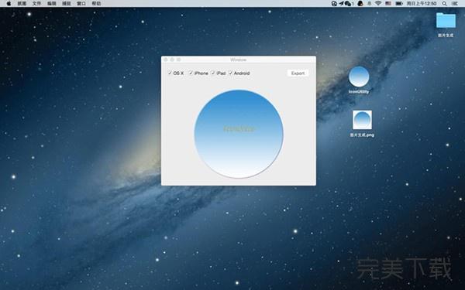
Task: Click the QQ penguin menu bar icon
Action: 360,4
